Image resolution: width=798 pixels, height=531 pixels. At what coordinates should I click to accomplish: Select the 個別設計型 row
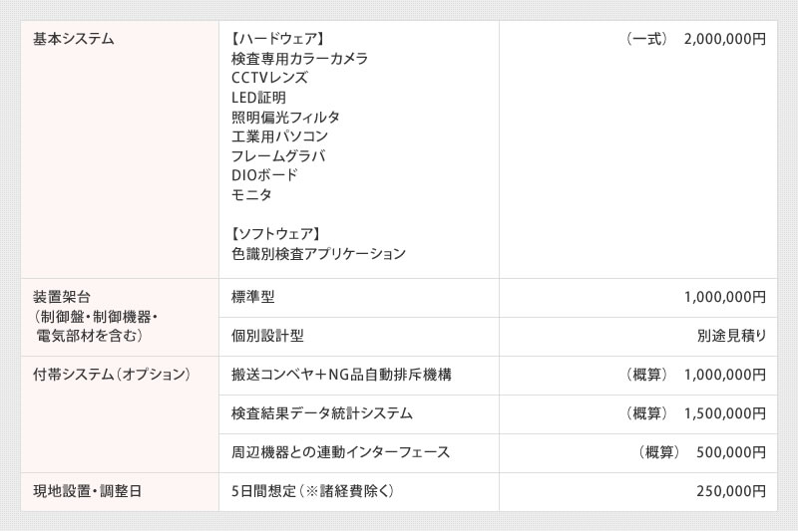[x=498, y=337]
